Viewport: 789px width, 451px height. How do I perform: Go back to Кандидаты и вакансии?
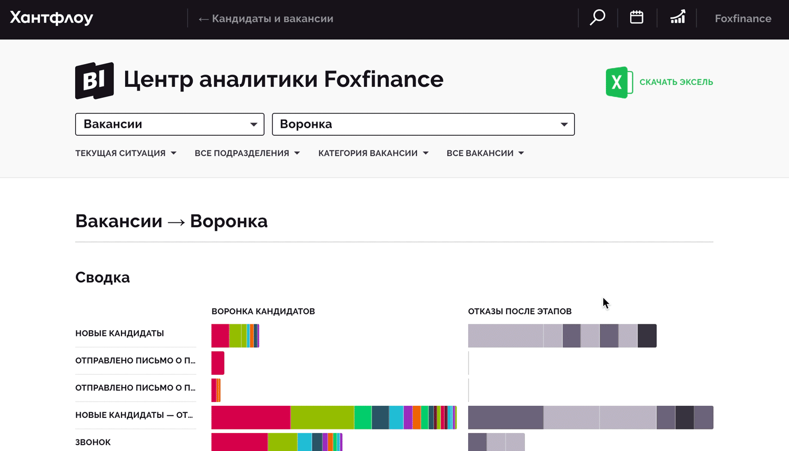[266, 19]
